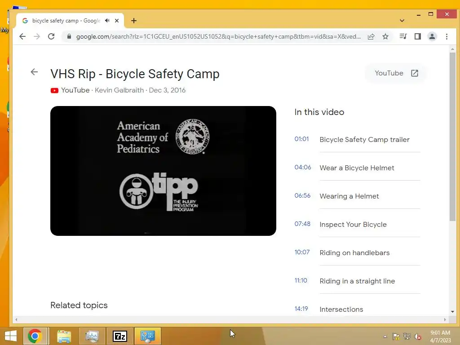
Task: Click the Kevin Galbraith channel name
Action: pyautogui.click(x=119, y=90)
